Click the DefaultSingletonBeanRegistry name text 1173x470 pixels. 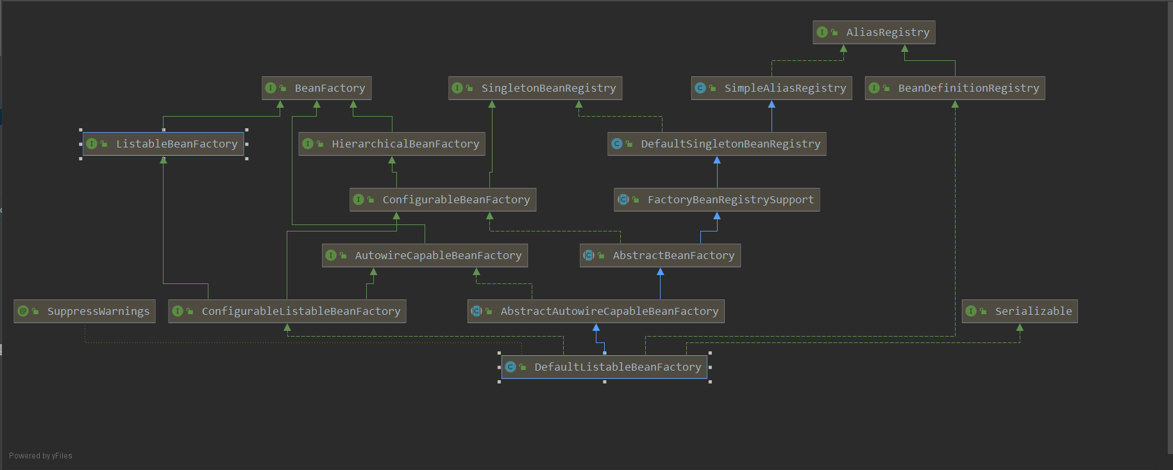pyautogui.click(x=730, y=144)
